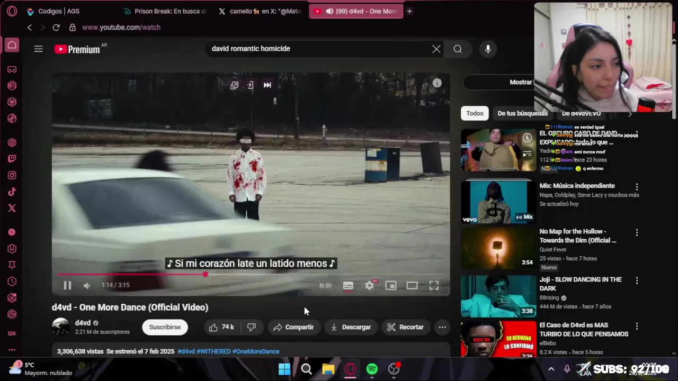Open Mix: Música independiente thumbnail
The image size is (678, 381).
[498, 202]
